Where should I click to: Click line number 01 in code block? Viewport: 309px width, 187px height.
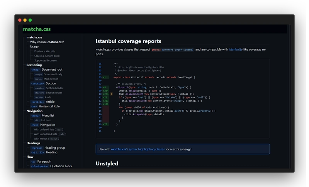point(100,64)
